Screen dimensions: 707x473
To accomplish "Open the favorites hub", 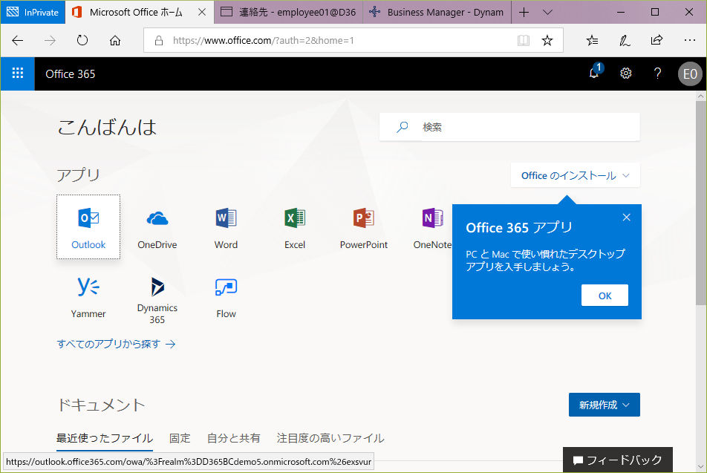I will [592, 41].
